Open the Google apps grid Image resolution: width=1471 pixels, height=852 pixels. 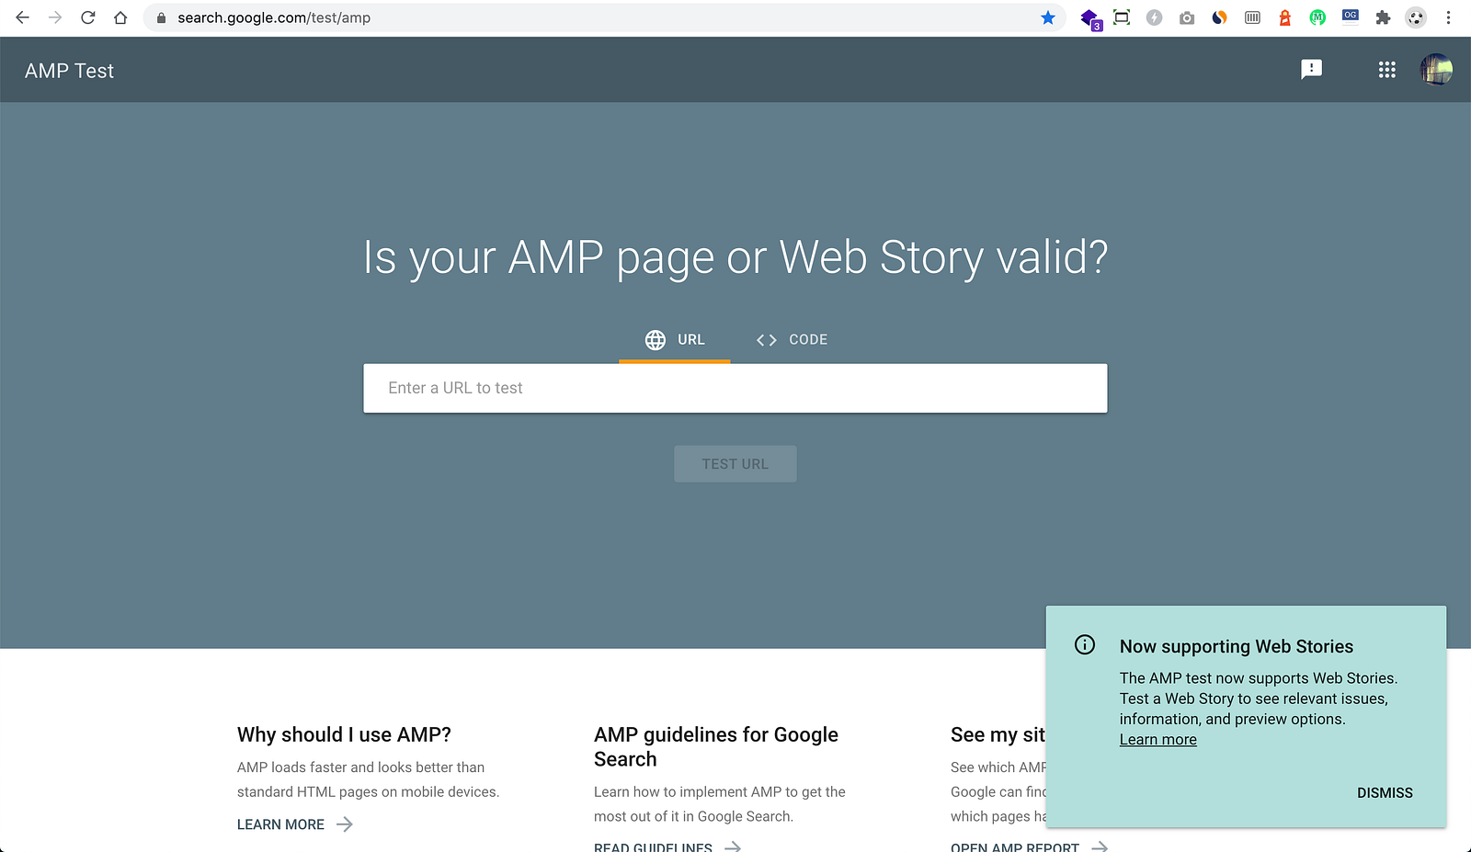pos(1387,70)
